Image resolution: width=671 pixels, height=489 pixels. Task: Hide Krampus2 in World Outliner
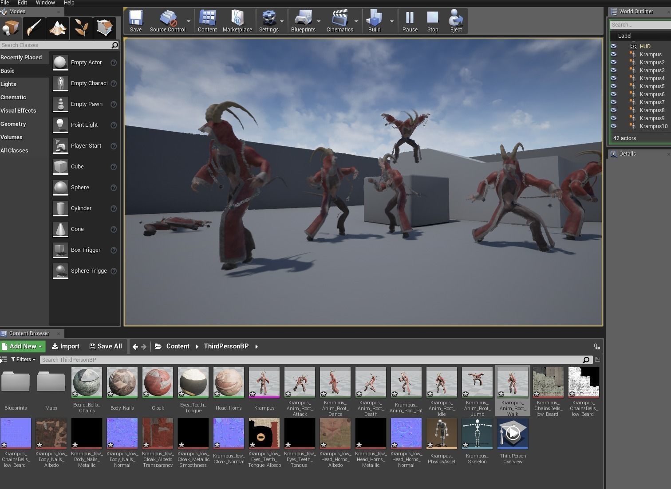pos(613,62)
